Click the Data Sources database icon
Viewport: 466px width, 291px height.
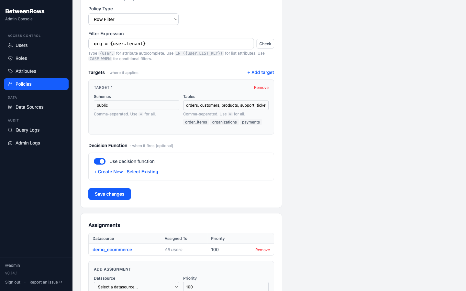10,107
